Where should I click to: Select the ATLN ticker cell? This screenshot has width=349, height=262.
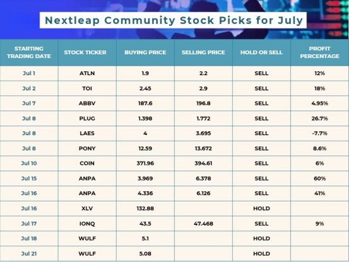coord(87,73)
